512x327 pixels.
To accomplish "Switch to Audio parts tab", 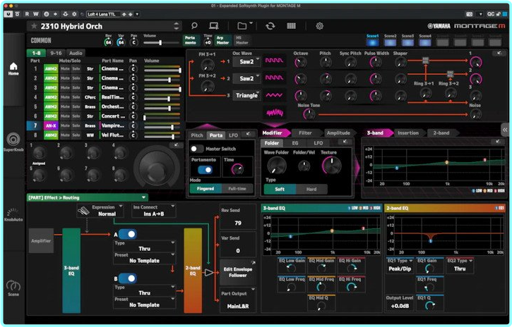I will point(76,53).
